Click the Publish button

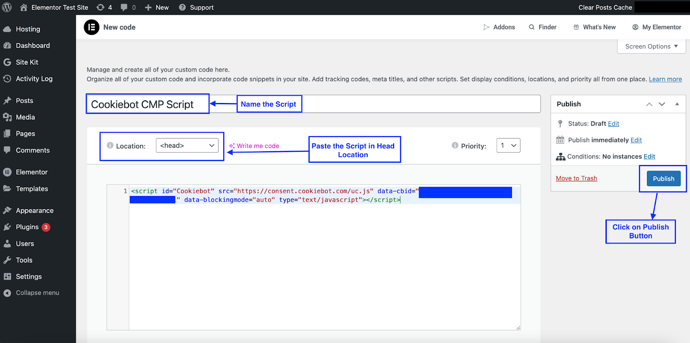point(664,179)
